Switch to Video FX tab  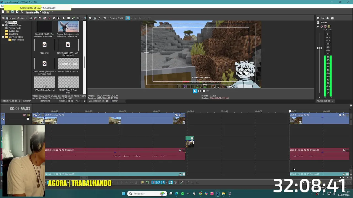tap(63, 101)
